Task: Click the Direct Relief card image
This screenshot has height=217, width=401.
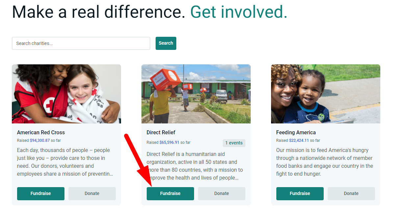Action: coord(196,94)
